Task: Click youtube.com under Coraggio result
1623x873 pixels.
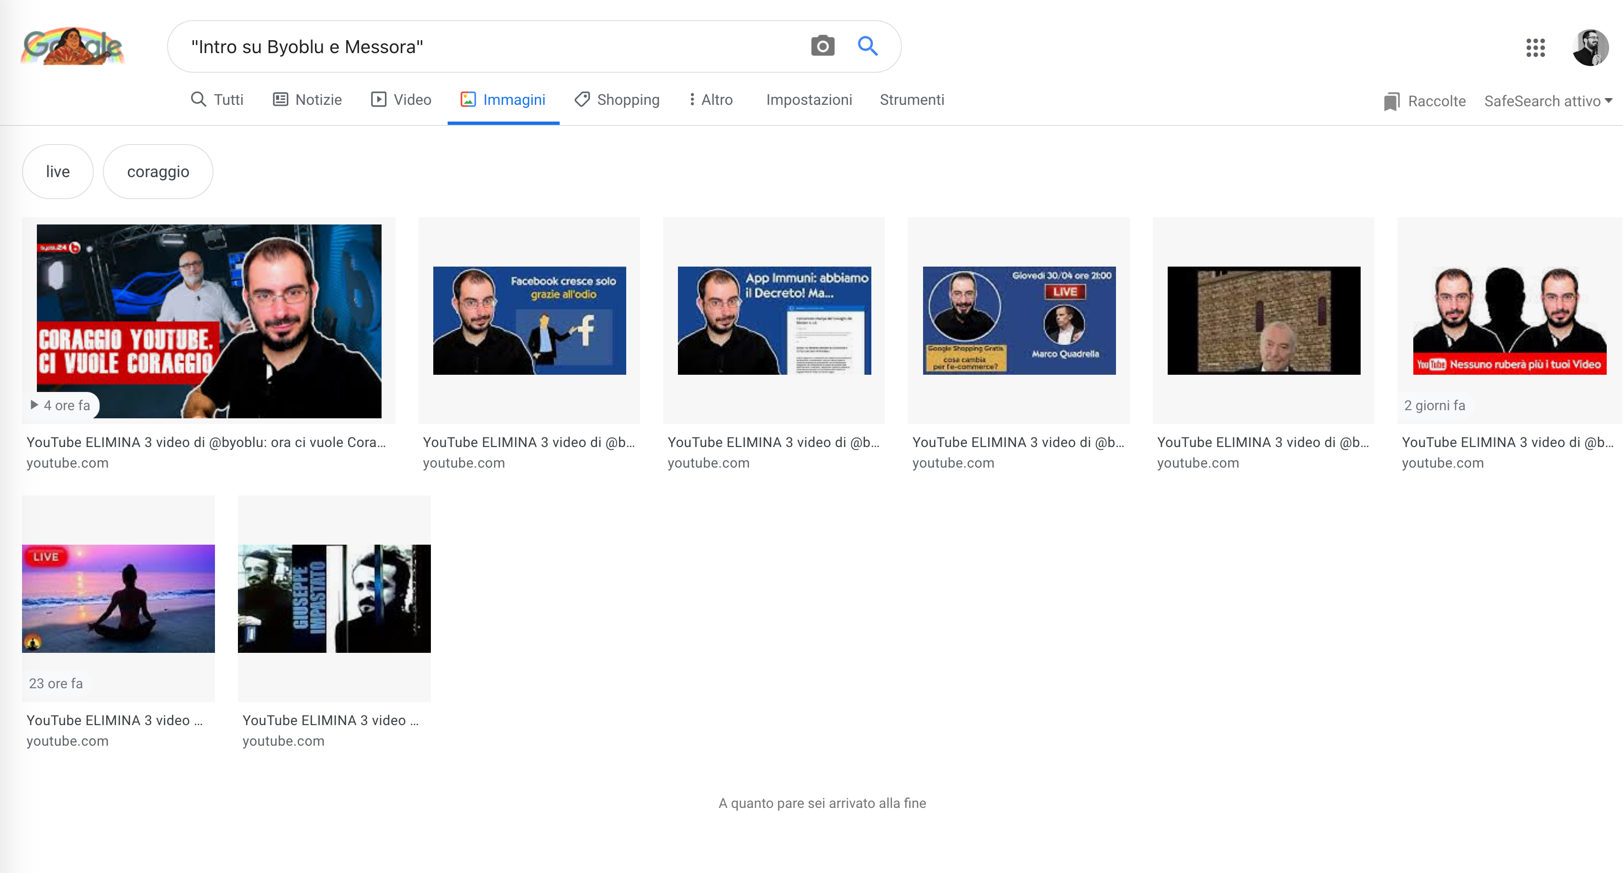Action: point(68,463)
